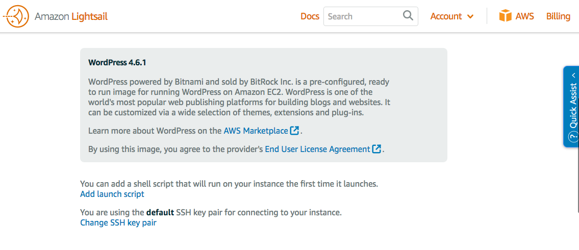Click the orange AWS cube icon
The width and height of the screenshot is (579, 250).
click(505, 16)
